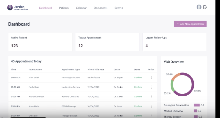The width and height of the screenshot is (220, 118).
Task: Click the Neurogical Examination legend color swatch
Action: 197,105
